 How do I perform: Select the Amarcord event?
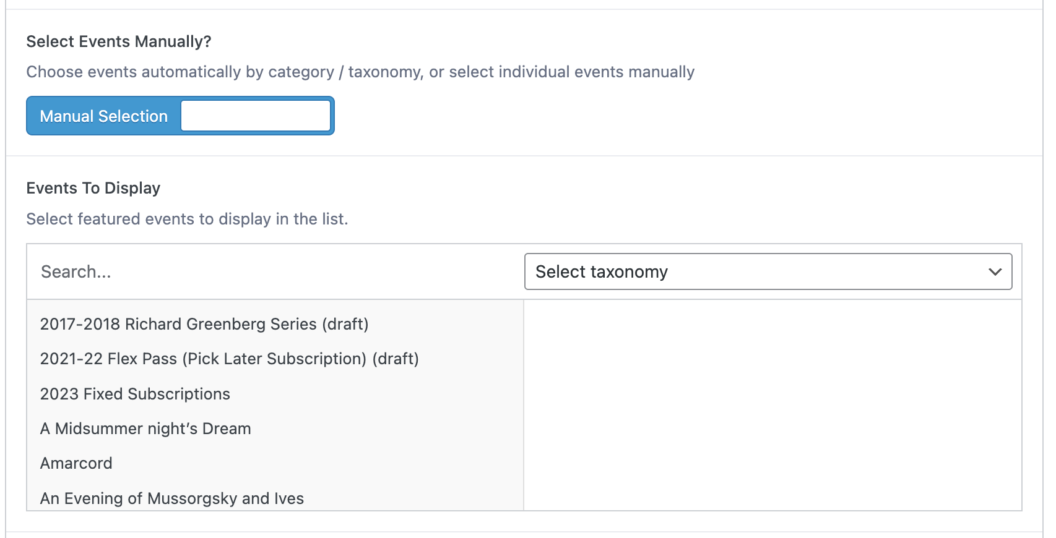point(76,463)
